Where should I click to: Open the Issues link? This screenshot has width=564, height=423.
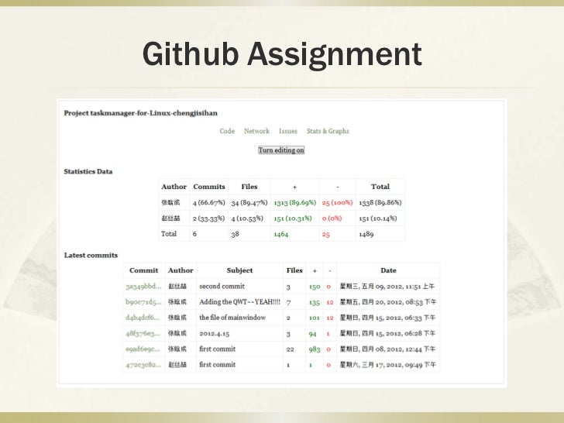288,131
